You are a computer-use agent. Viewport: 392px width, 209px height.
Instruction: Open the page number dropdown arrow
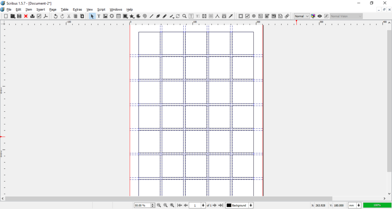click(x=203, y=205)
